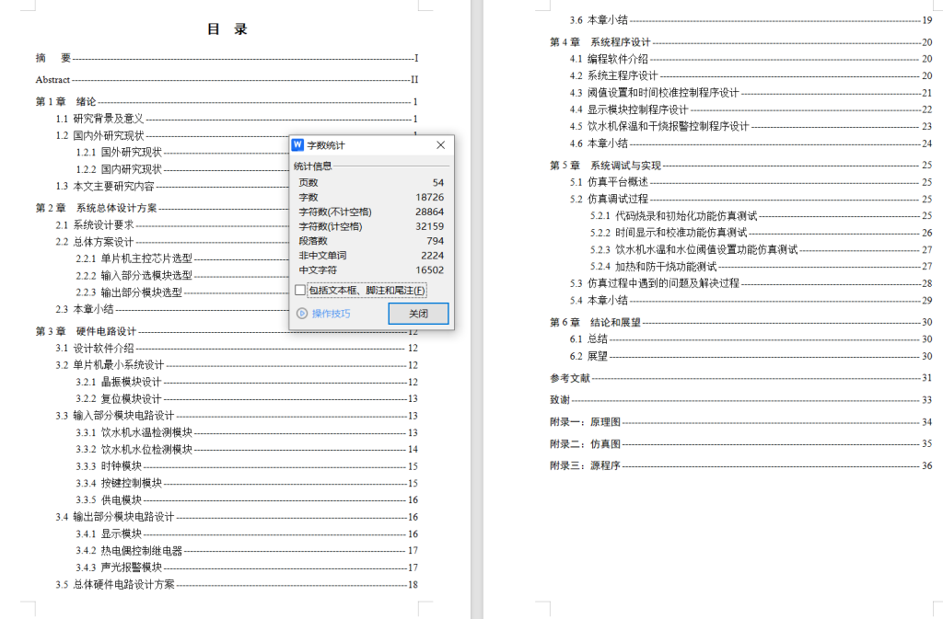Image resolution: width=943 pixels, height=619 pixels.
Task: Click the 关闭 button in the dialog
Action: coord(419,313)
